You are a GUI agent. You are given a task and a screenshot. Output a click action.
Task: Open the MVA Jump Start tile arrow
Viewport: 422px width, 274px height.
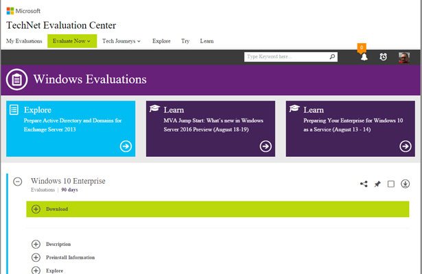pyautogui.click(x=266, y=146)
